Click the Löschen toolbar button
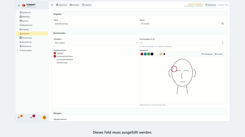This screenshot has width=245, height=137. click(x=87, y=5)
